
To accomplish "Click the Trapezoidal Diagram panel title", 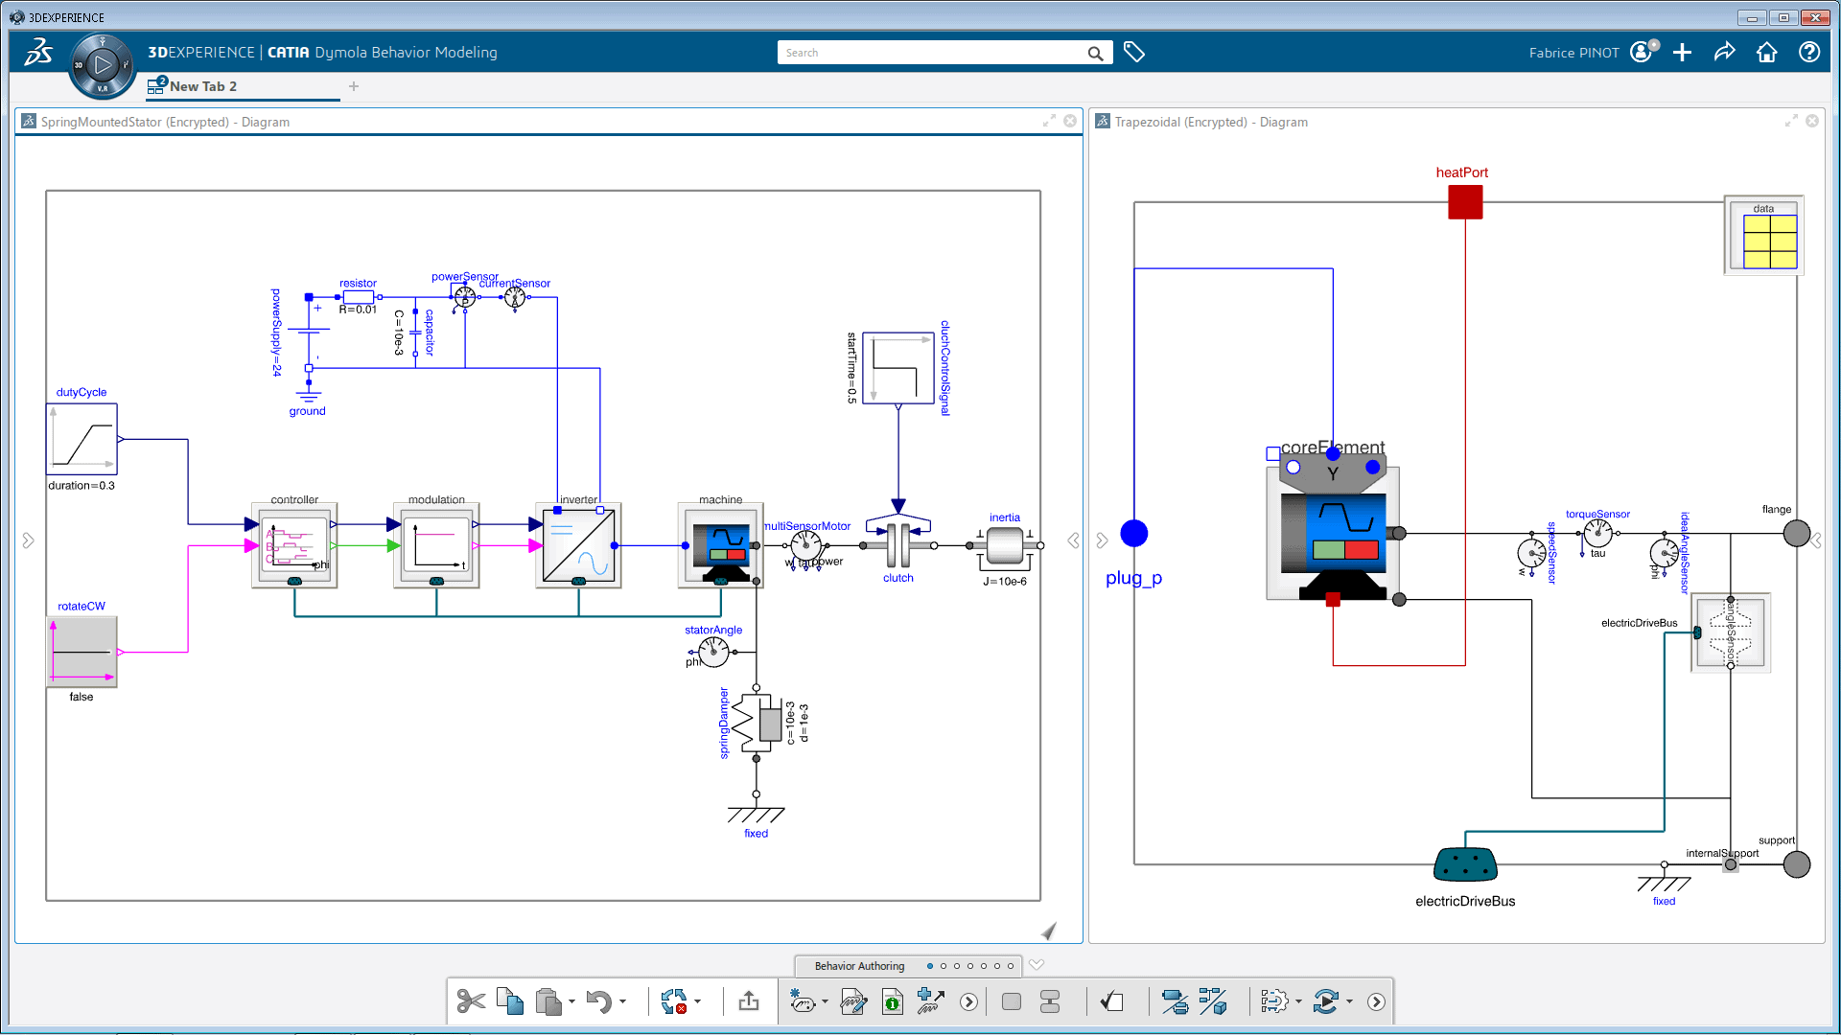I will (1211, 122).
